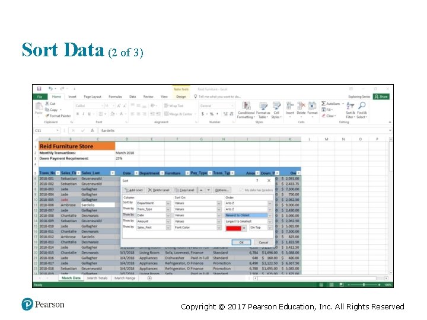427x320 pixels.
Task: Click Move Up arrow in Sort dialog
Action: click(x=201, y=190)
